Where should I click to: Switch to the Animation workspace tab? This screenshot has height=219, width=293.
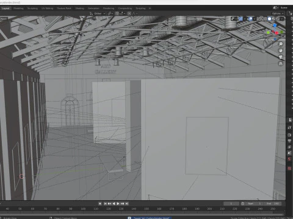point(93,9)
